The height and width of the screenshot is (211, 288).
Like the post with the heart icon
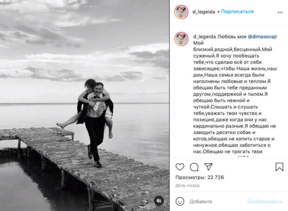[x=180, y=167]
